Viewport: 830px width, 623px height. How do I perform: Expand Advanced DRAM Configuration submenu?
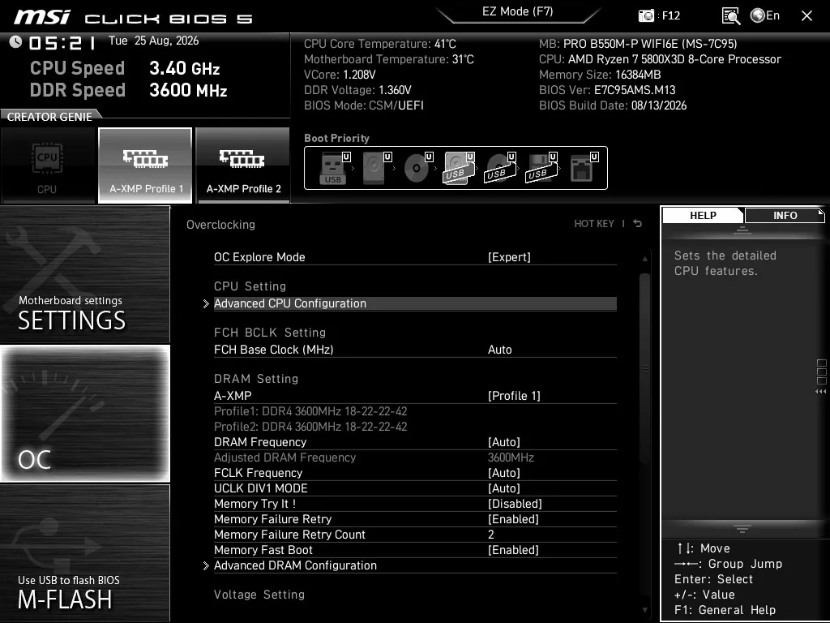pyautogui.click(x=415, y=565)
